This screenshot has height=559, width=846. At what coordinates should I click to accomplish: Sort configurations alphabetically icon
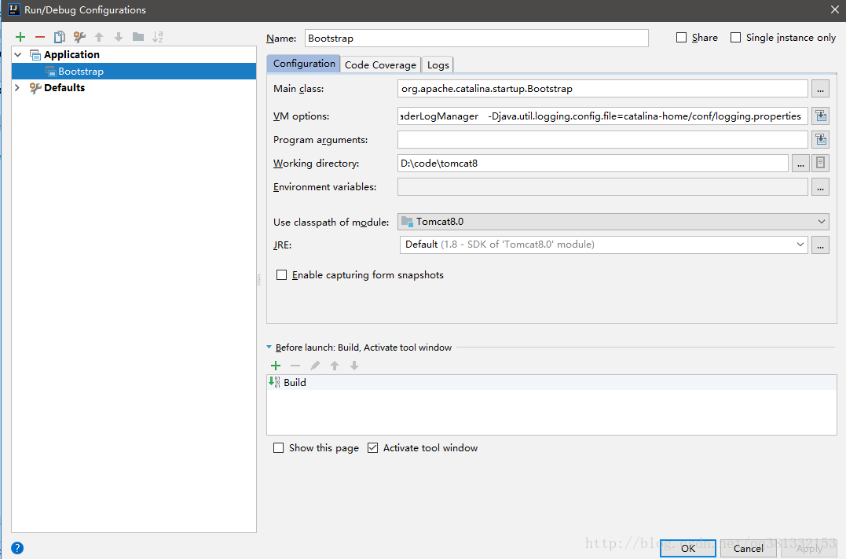[x=158, y=37]
